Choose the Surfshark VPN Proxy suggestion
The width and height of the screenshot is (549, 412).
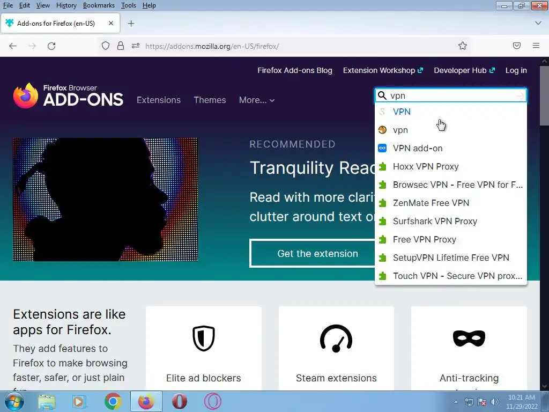pos(450,221)
